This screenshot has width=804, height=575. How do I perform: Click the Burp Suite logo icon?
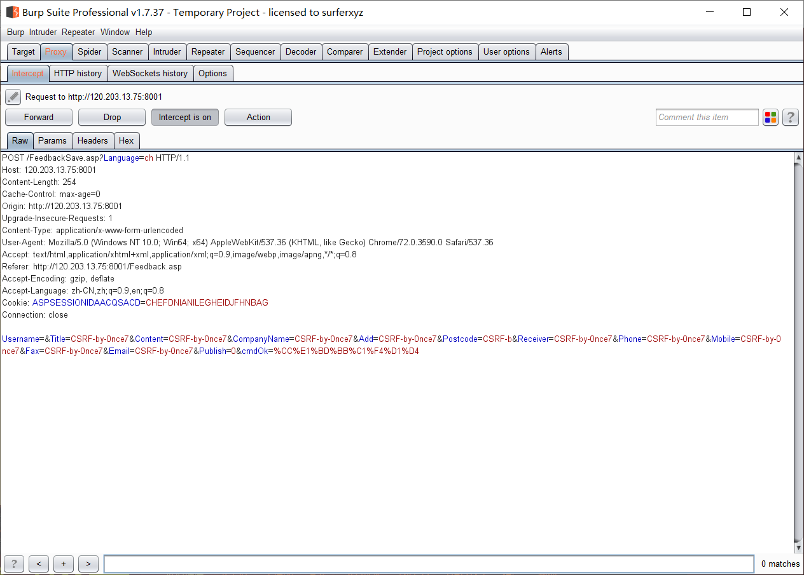pos(12,12)
